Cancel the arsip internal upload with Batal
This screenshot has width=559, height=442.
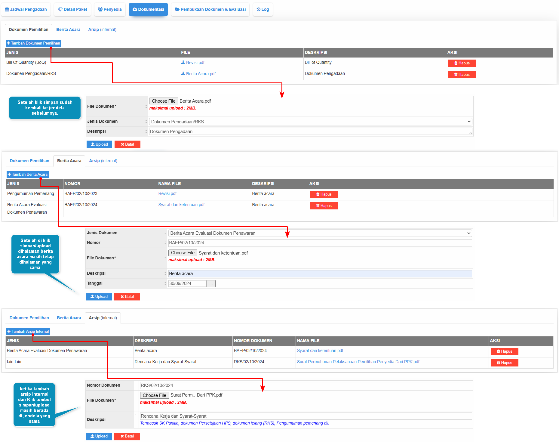127,436
